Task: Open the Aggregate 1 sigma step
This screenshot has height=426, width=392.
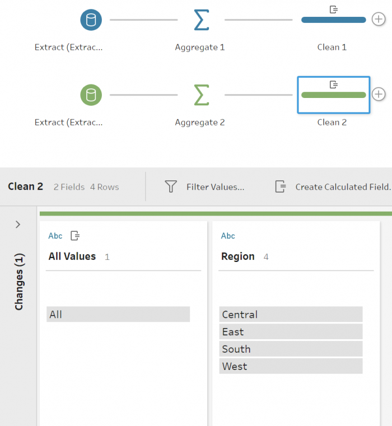Action: 202,20
